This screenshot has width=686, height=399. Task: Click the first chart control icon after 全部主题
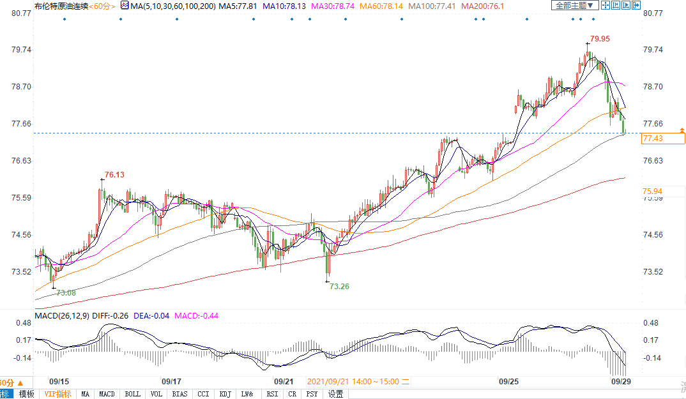(607, 6)
